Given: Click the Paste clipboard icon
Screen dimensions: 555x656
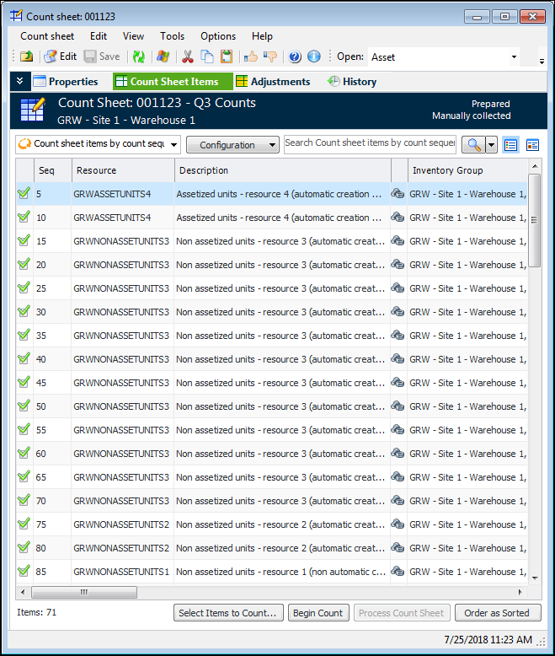Looking at the screenshot, I should [x=226, y=56].
